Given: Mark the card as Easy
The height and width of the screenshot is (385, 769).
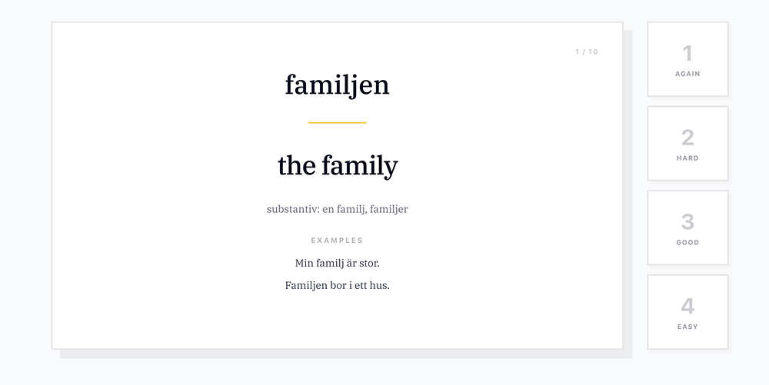Looking at the screenshot, I should tap(687, 312).
